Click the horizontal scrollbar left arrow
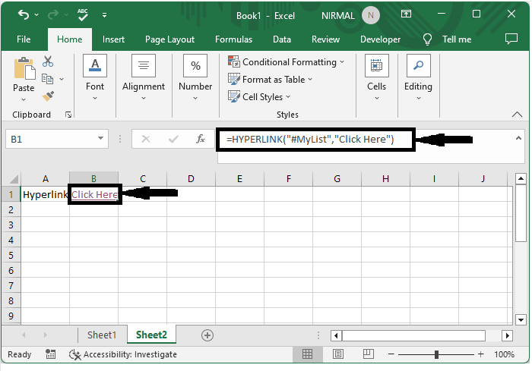 coord(336,336)
